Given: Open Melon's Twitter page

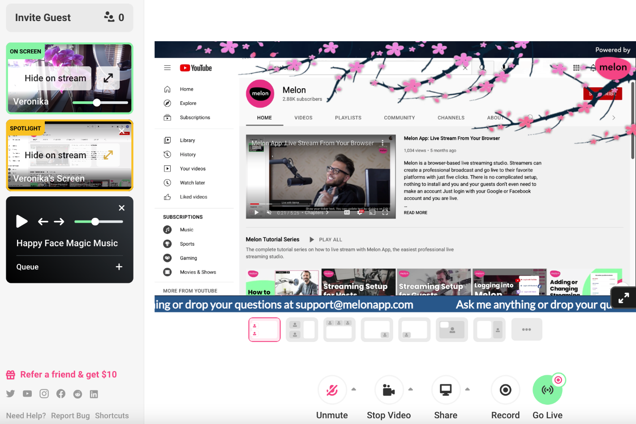Looking at the screenshot, I should tap(11, 394).
